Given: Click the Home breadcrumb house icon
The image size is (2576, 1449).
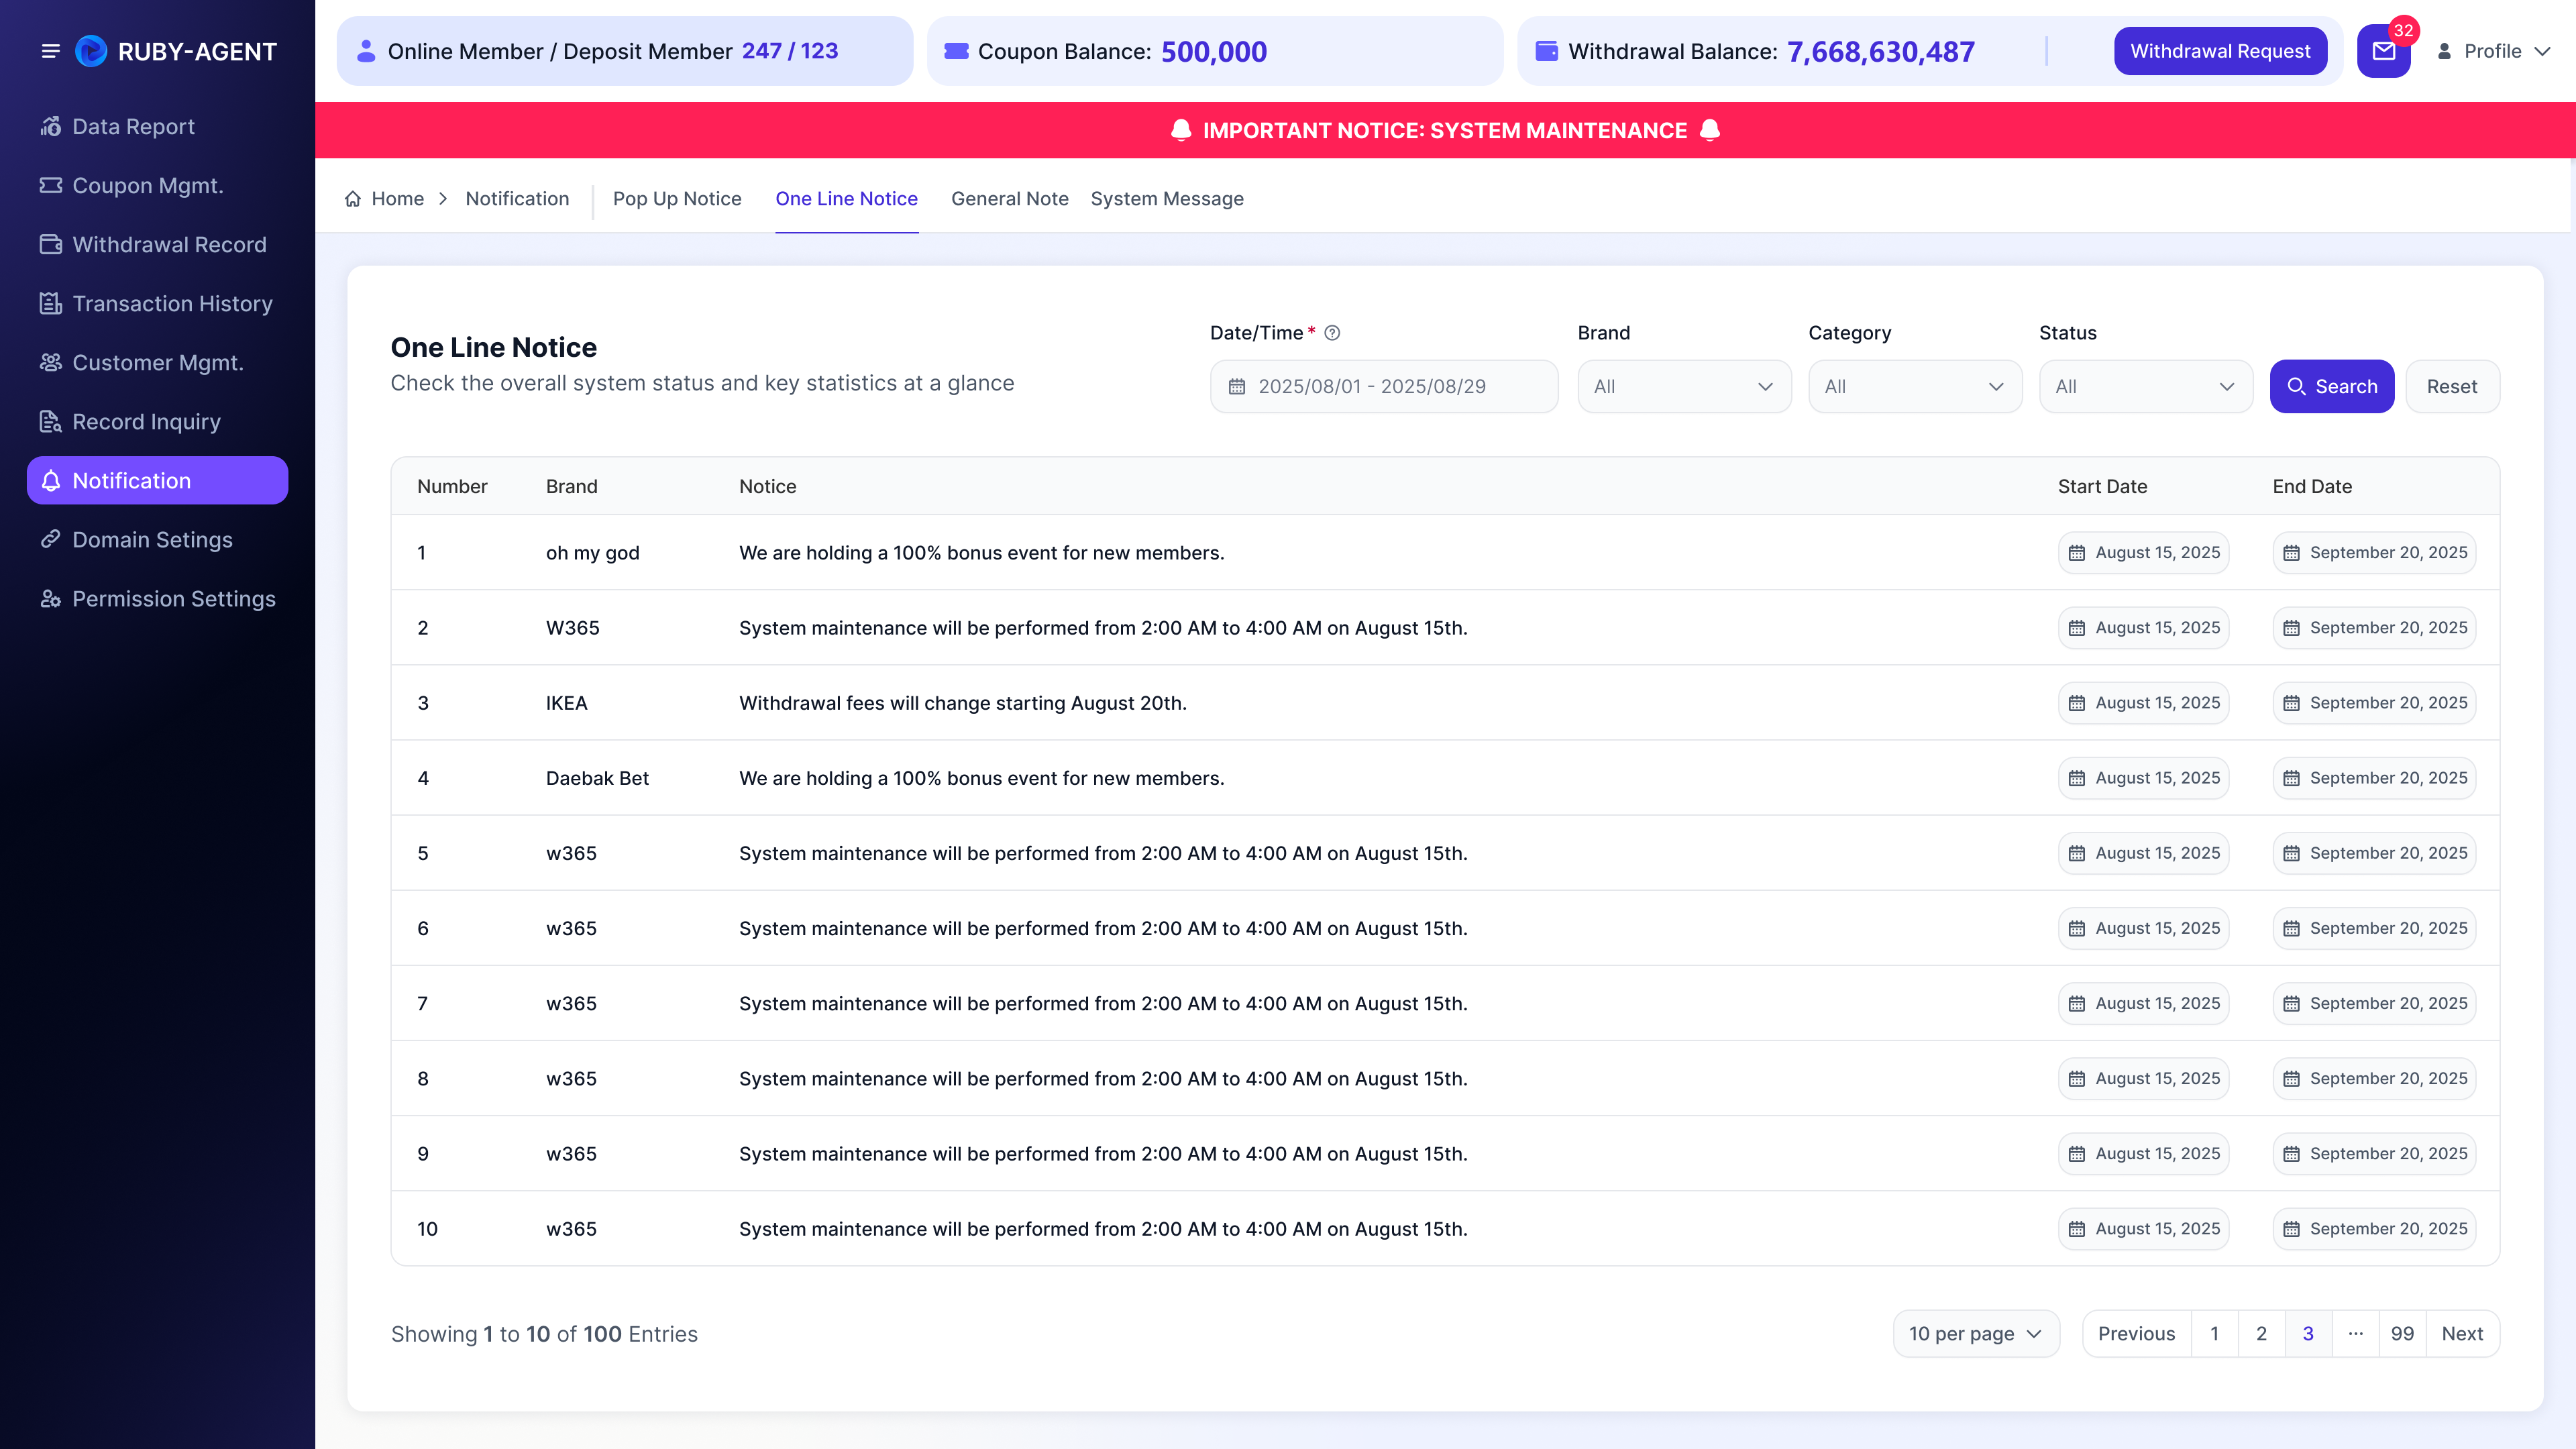Looking at the screenshot, I should click(x=352, y=199).
